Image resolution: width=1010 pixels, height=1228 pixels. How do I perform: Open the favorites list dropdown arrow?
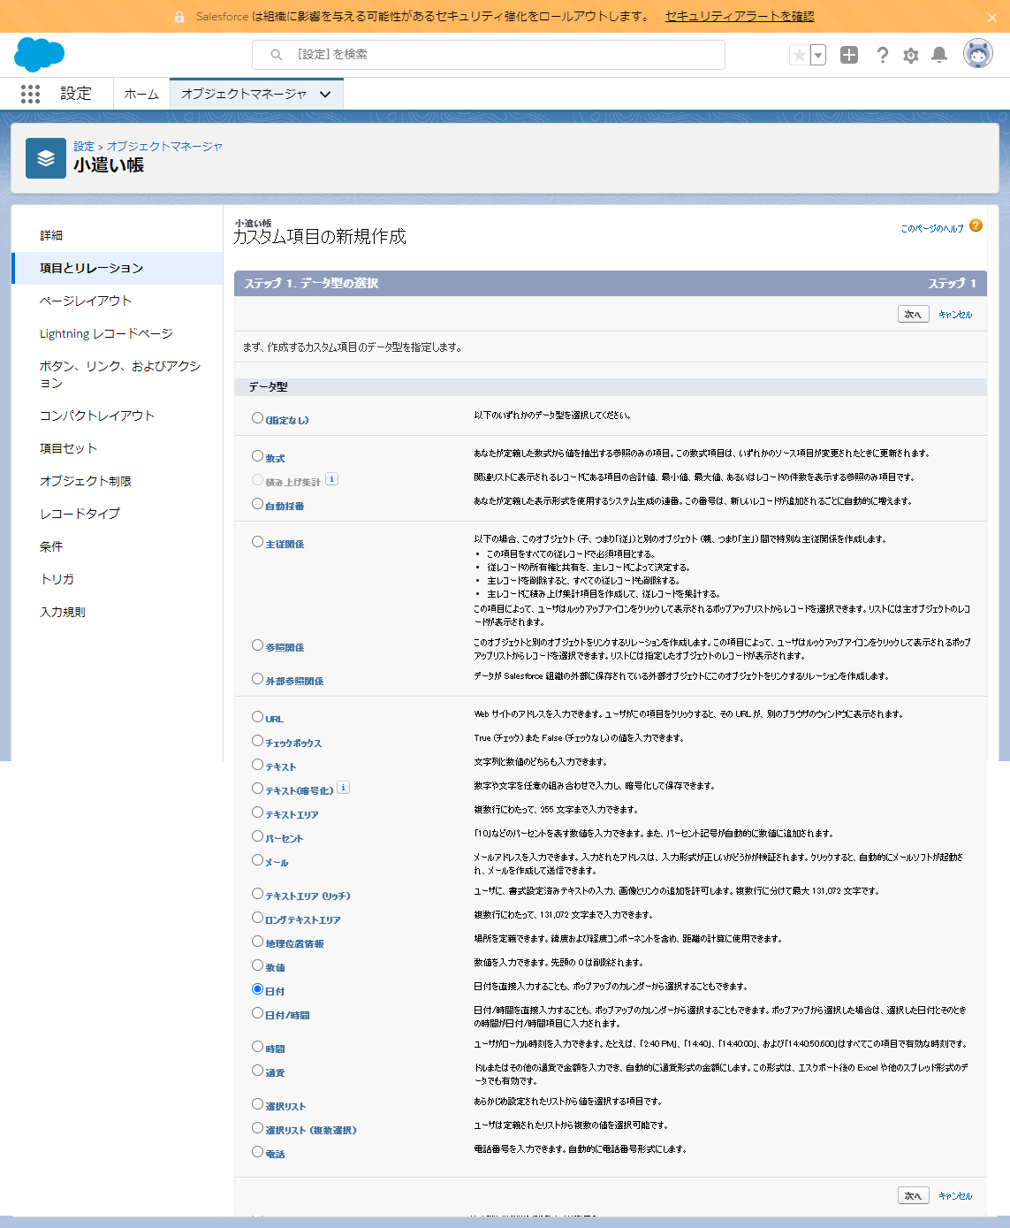(818, 55)
